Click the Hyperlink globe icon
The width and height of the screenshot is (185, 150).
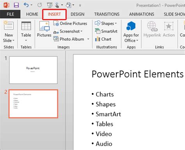pyautogui.click(x=152, y=26)
